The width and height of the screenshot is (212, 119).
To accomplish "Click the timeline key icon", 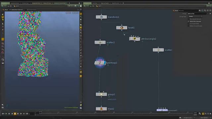I will tap(200, 114).
